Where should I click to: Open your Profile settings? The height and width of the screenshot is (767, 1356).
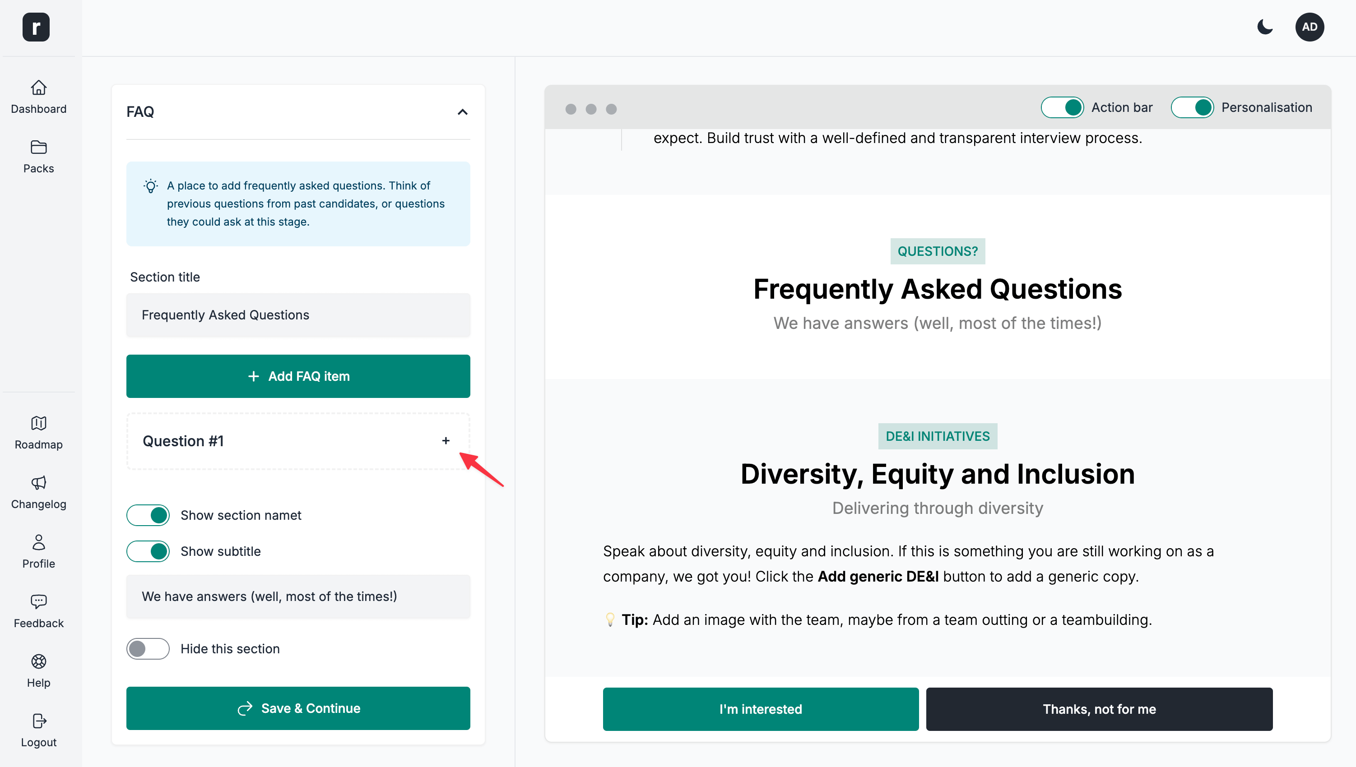[x=38, y=551]
